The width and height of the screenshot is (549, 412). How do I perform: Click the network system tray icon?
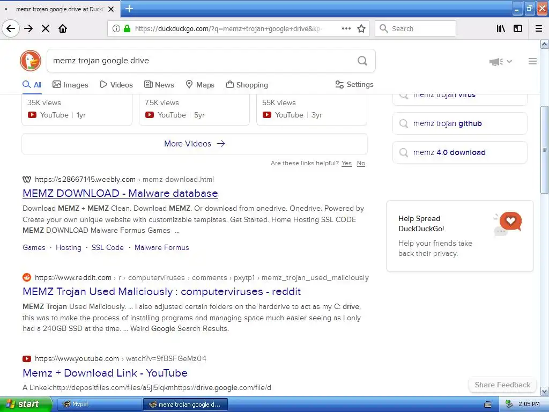coord(509,404)
